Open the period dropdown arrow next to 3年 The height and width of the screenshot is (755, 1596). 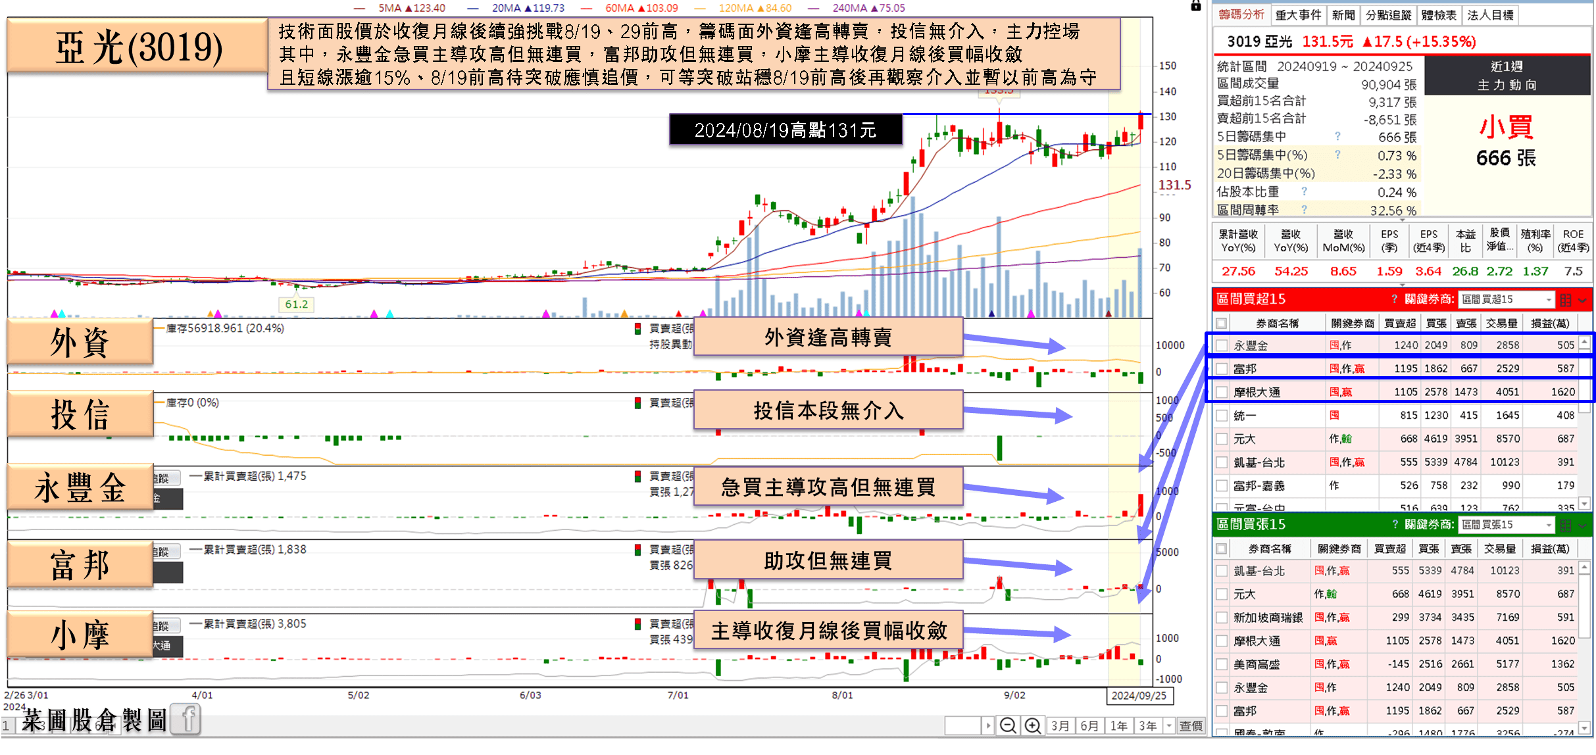(x=1168, y=726)
